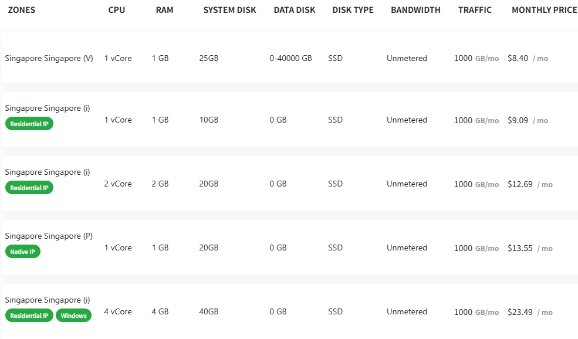Click the ZONES column header
The height and width of the screenshot is (339, 578).
21,10
